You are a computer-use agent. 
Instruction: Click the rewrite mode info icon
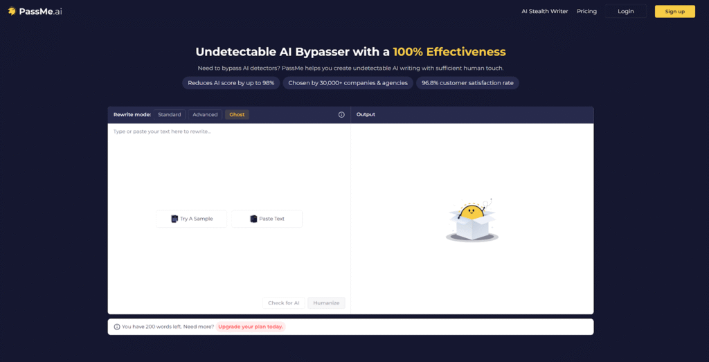[x=341, y=115]
